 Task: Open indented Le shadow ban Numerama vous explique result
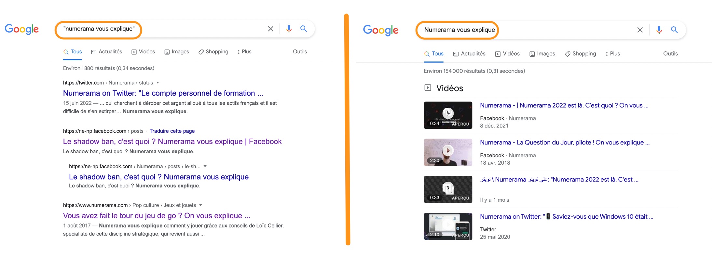(x=159, y=177)
